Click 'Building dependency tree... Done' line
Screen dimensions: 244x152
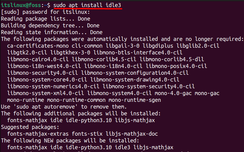[50, 26]
